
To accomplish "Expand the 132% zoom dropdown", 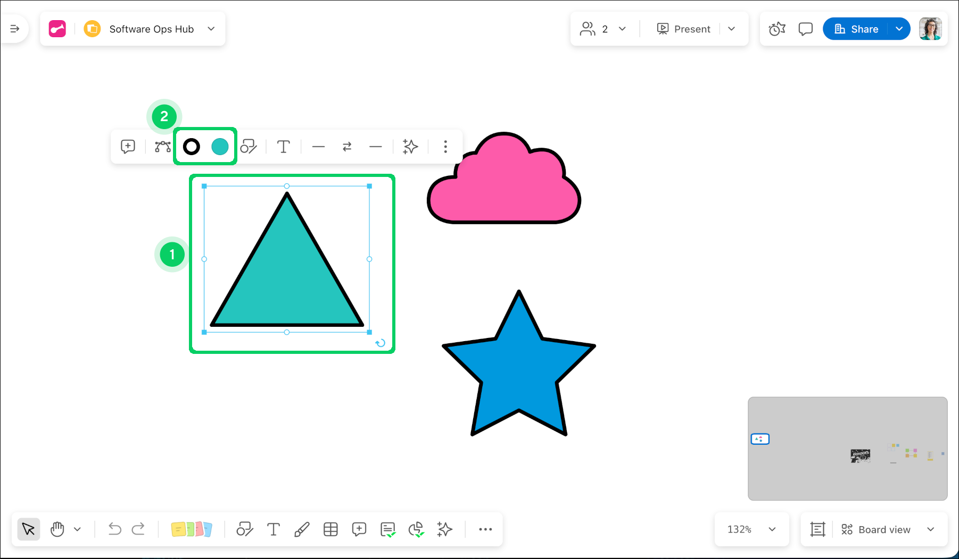I will [772, 529].
